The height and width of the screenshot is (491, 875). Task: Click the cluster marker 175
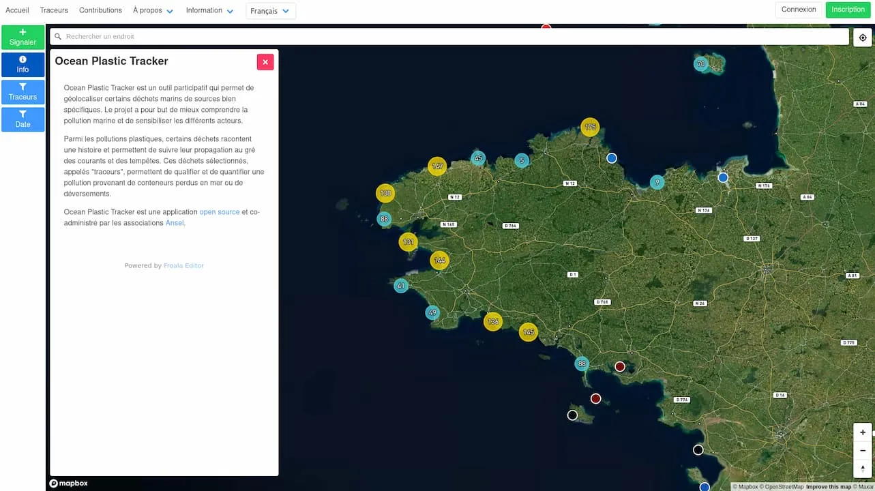pos(590,128)
